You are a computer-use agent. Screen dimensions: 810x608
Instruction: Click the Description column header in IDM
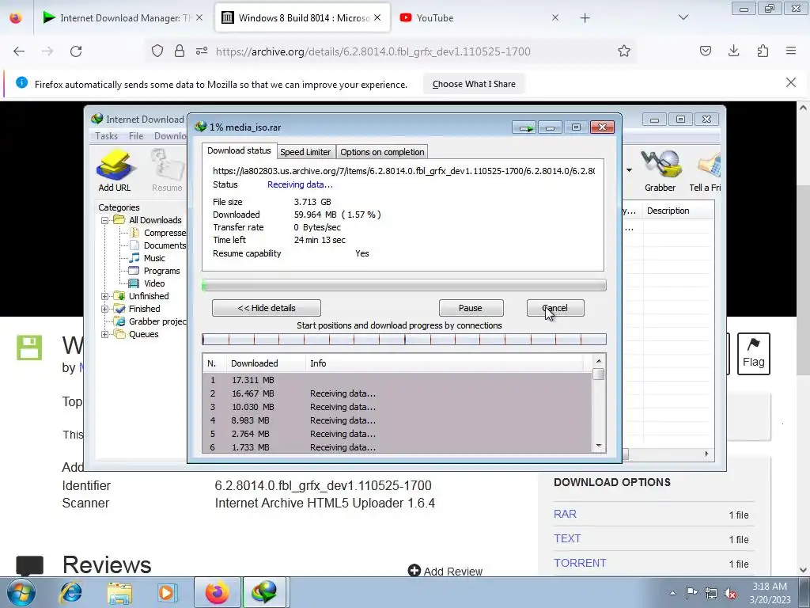[678, 211]
